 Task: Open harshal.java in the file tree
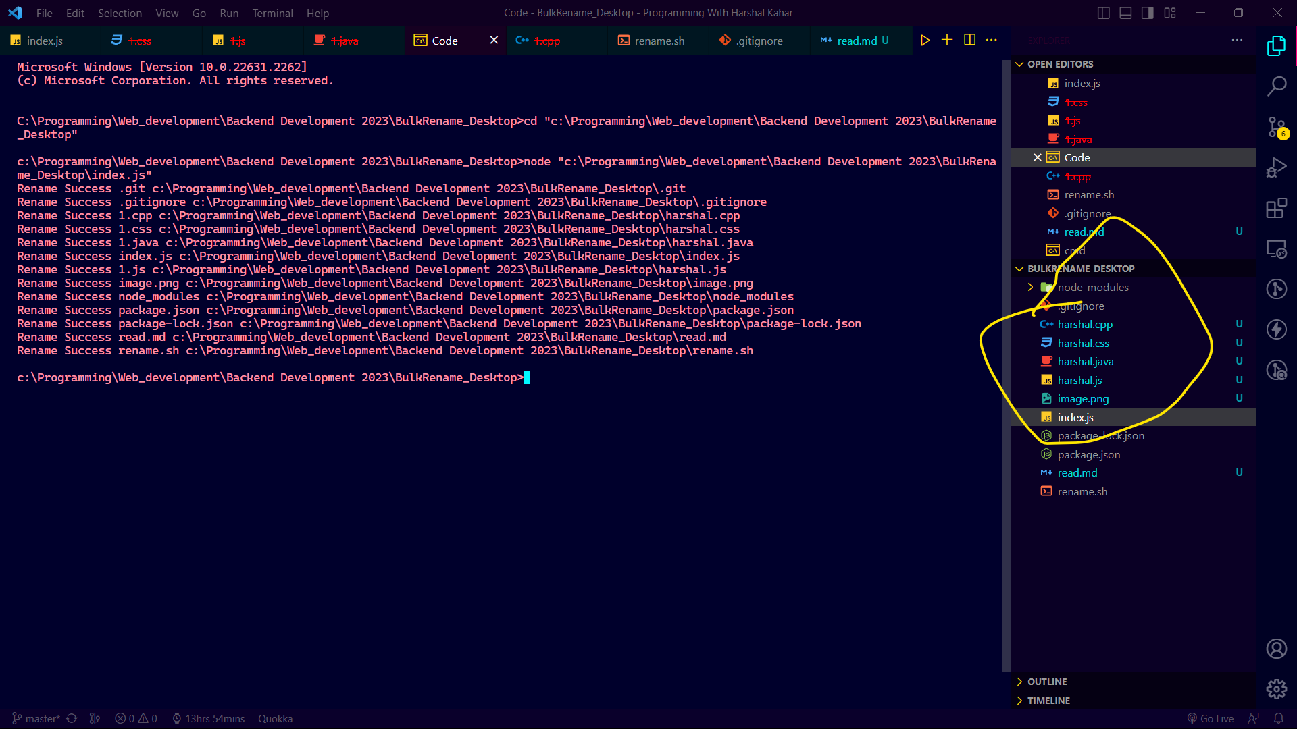(x=1085, y=362)
